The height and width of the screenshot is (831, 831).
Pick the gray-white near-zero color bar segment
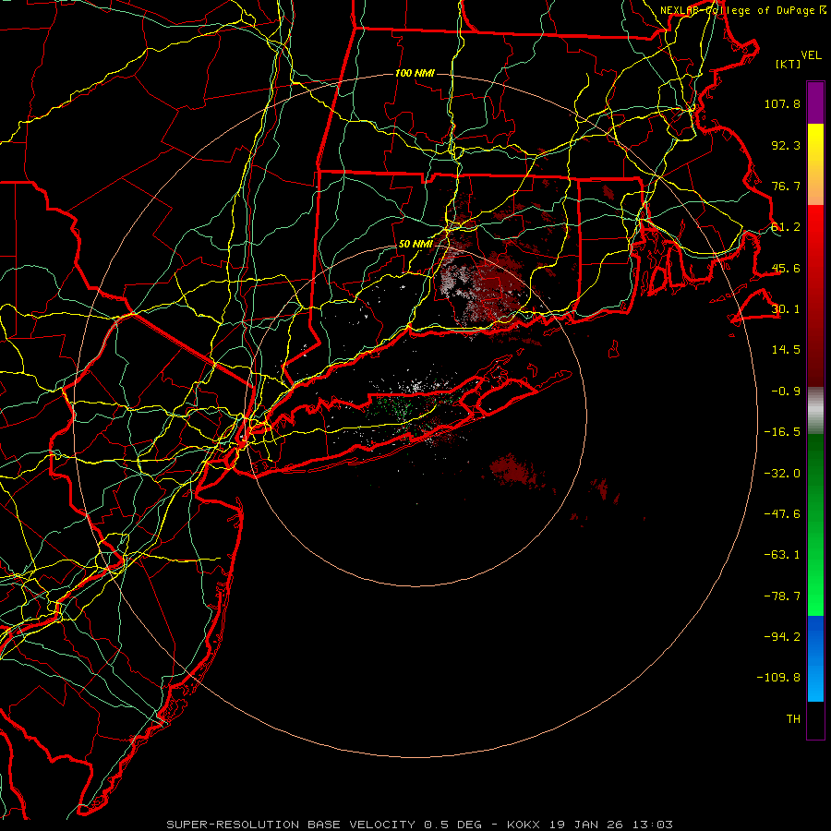point(815,411)
